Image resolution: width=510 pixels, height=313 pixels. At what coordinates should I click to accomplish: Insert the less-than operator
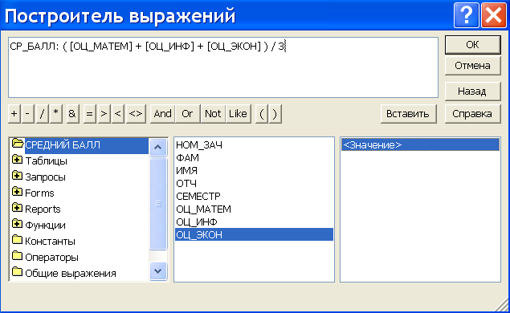[x=118, y=114]
